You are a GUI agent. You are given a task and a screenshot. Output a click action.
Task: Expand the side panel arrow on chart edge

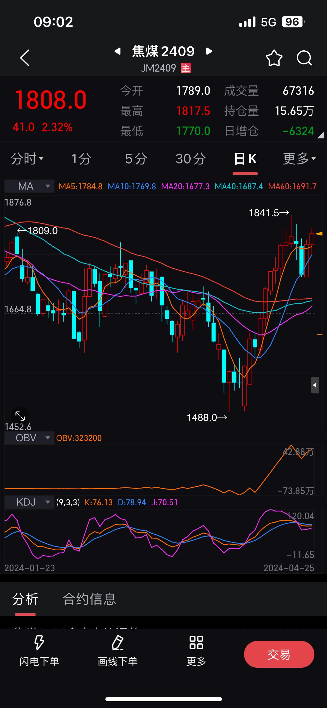tap(315, 385)
